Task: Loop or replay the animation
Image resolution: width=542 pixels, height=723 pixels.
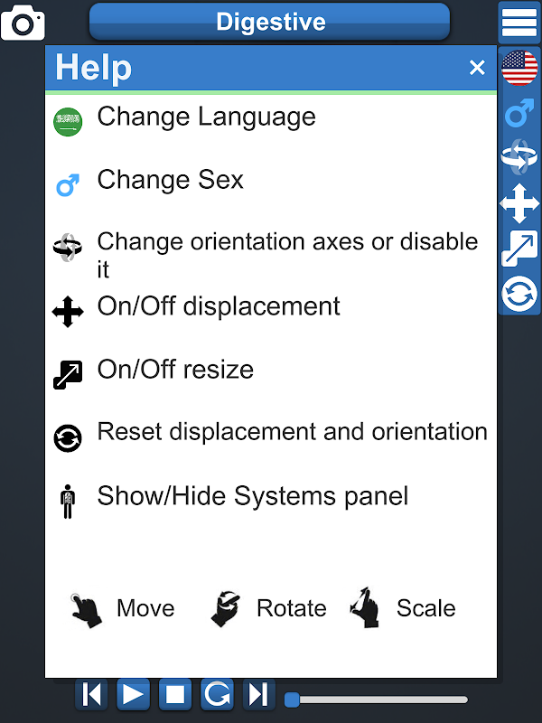Action: pos(217,694)
